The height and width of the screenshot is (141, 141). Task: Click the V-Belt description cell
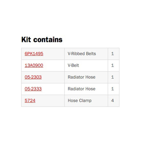tap(86, 65)
